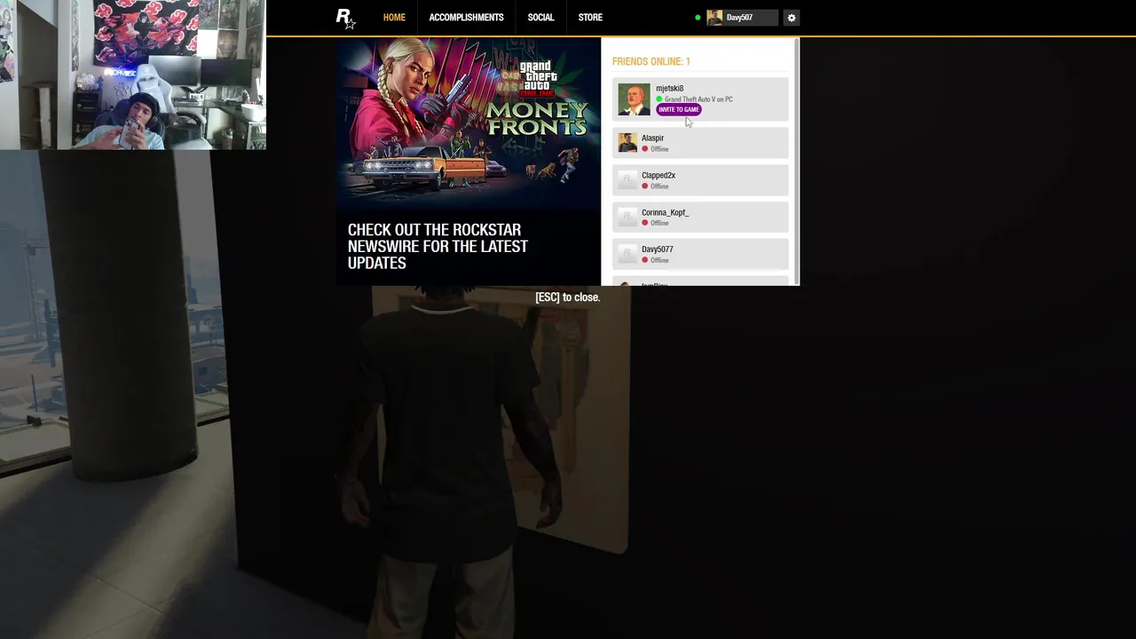
Task: Click Invite to Game for mjetski8
Action: 679,109
